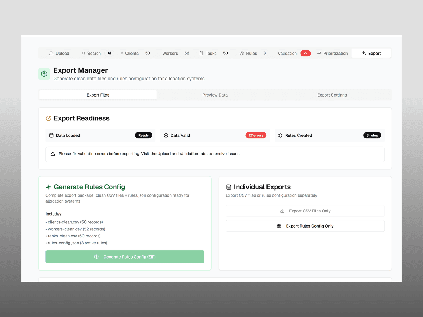Click the green Export Manager box icon
The image size is (423, 317).
(44, 74)
